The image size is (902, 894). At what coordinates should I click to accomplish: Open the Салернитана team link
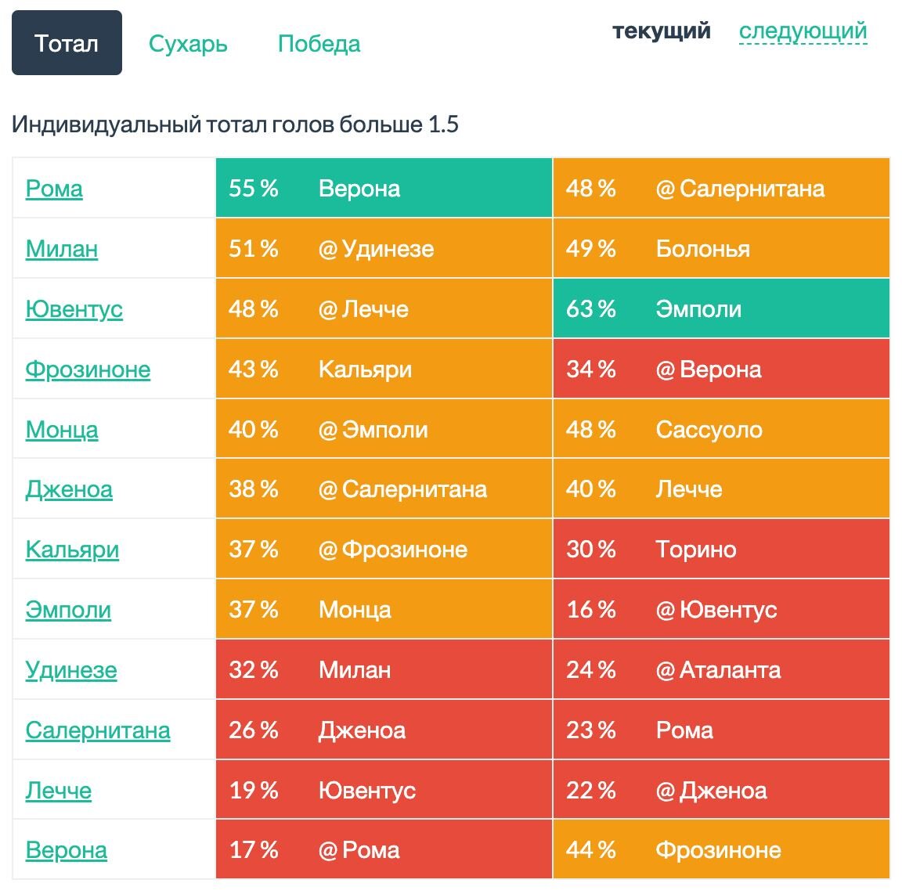[98, 730]
